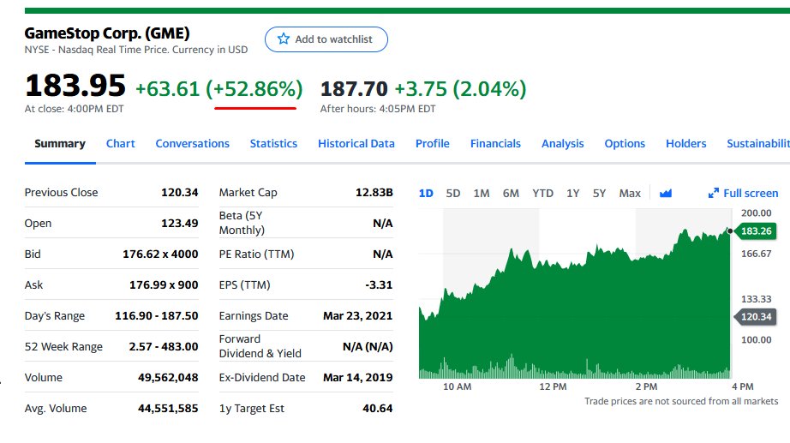This screenshot has height=443, width=790.
Task: Click the Bid value 176.62 x 4000
Action: coord(160,254)
